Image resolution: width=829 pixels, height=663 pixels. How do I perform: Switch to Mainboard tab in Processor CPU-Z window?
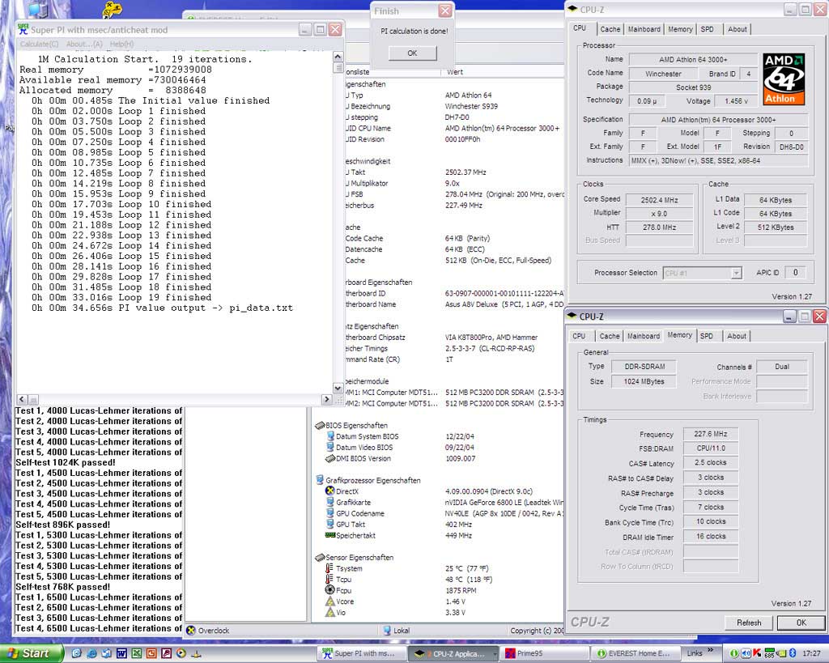[x=644, y=29]
